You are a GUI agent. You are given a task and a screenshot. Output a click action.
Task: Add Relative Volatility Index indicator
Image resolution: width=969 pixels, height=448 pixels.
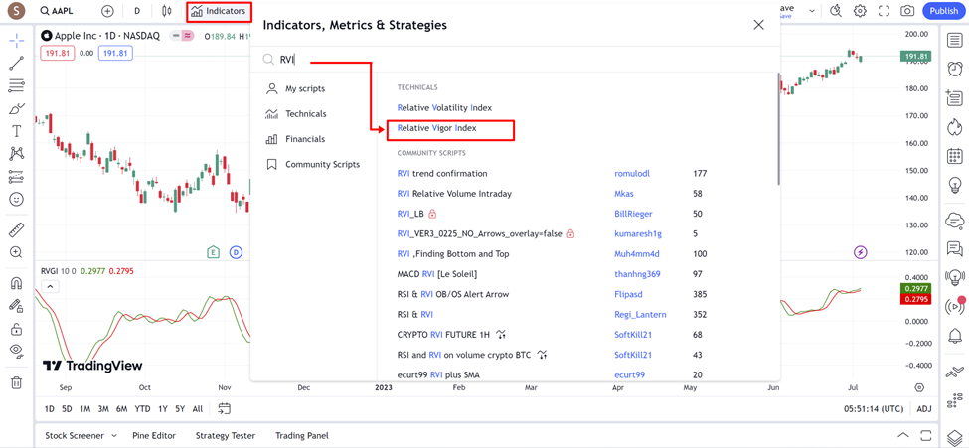444,107
